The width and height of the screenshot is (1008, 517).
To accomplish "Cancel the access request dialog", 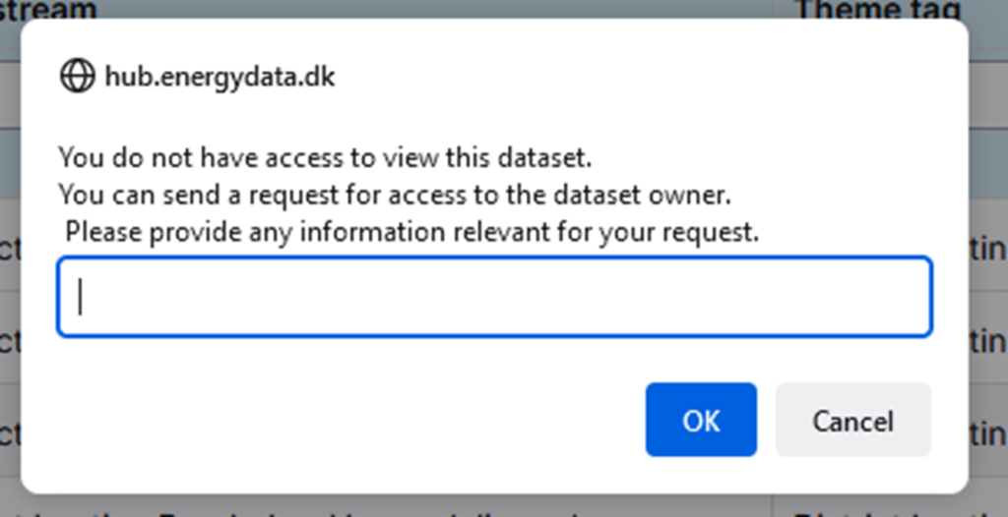I will 852,420.
